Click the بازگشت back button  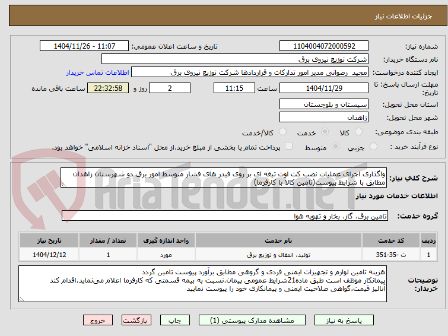click(x=136, y=321)
